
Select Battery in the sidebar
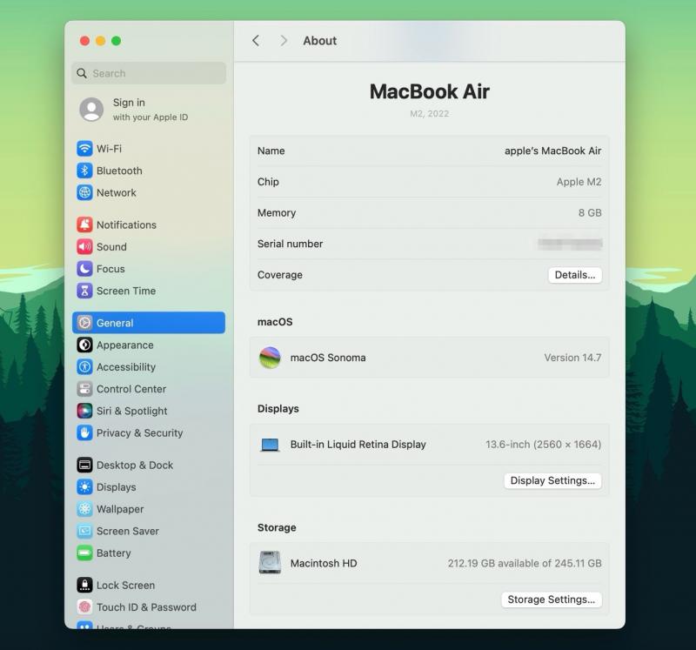pos(149,553)
